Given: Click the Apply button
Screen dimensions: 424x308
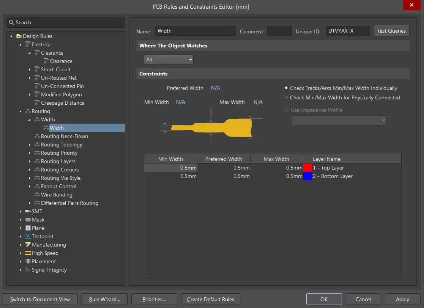Looking at the screenshot, I should point(402,299).
